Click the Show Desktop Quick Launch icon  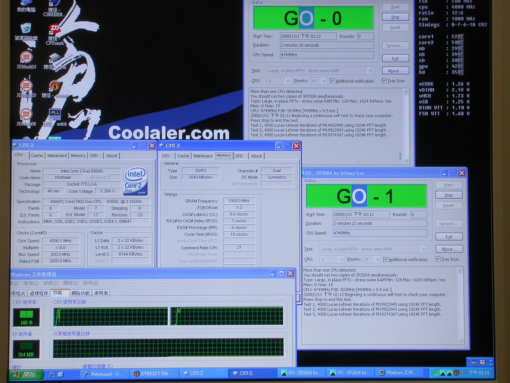click(x=61, y=374)
